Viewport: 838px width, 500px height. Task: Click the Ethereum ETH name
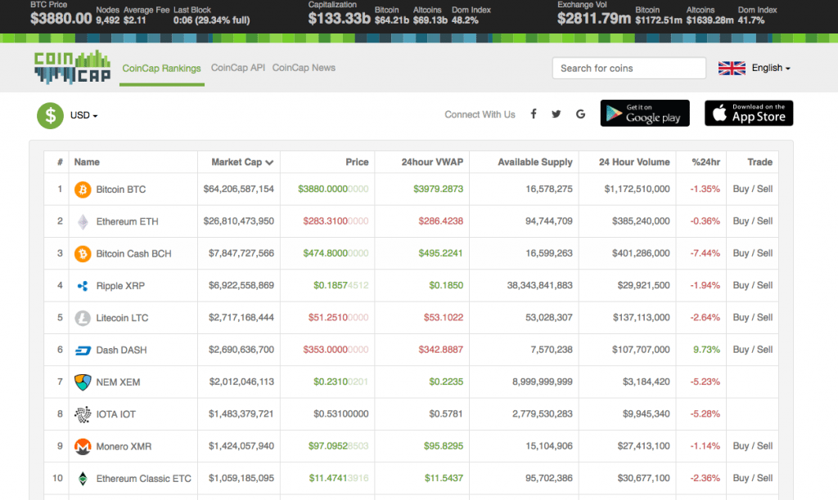127,221
